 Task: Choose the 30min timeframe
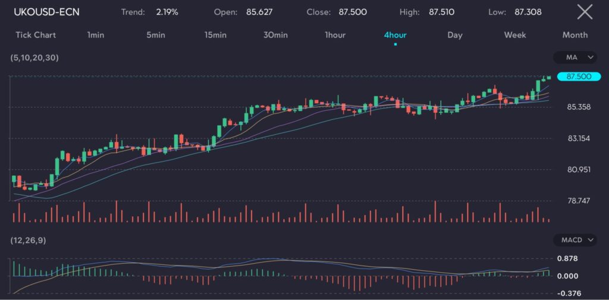pyautogui.click(x=275, y=35)
